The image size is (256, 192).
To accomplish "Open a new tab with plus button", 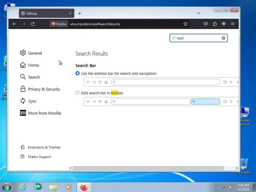I will coord(79,13).
